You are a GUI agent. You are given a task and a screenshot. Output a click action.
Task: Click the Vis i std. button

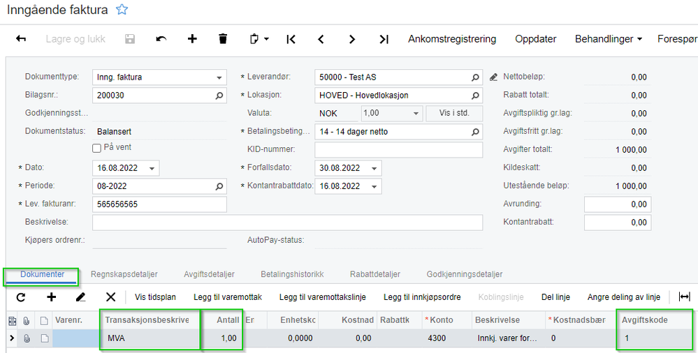coord(454,113)
